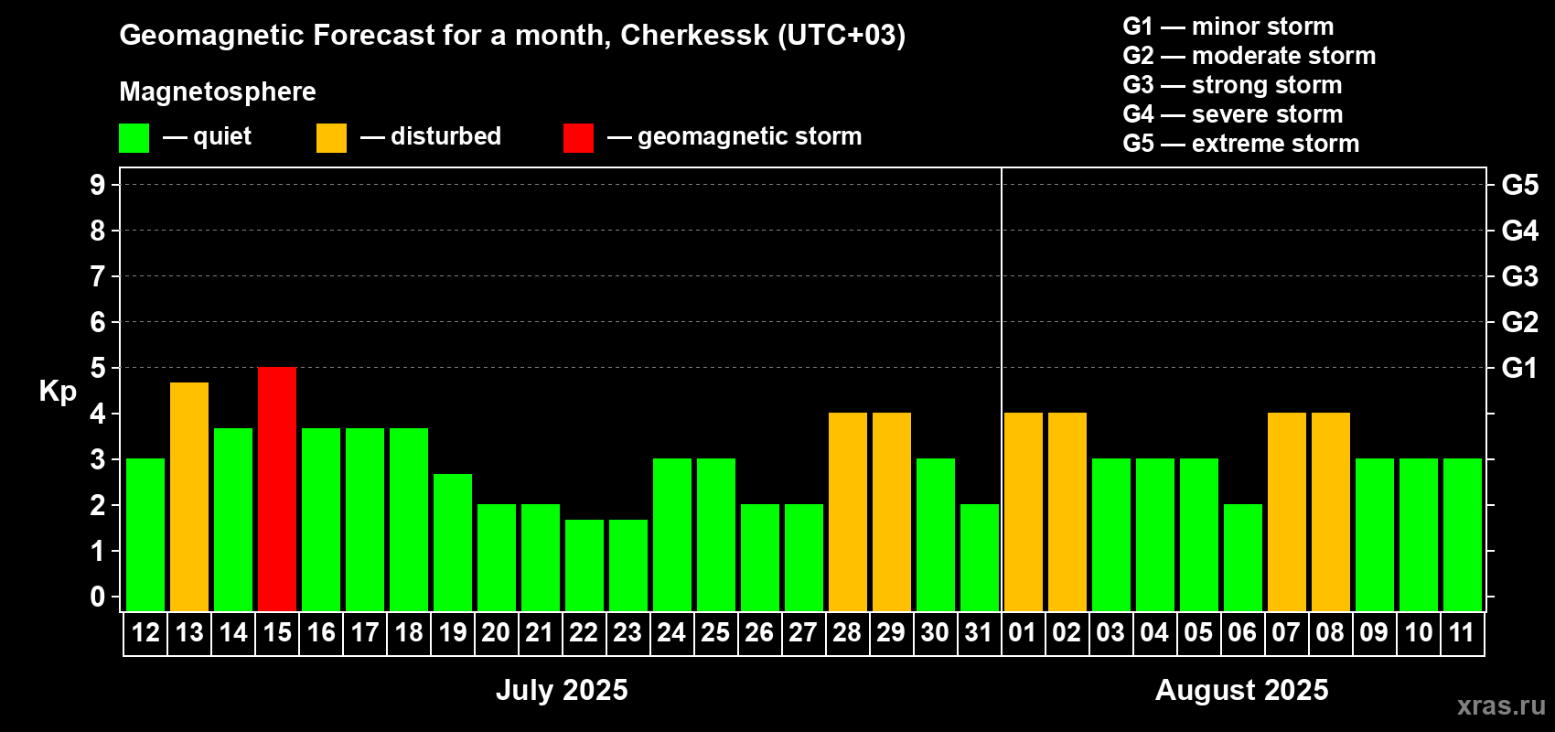Select the red bar for July 15

click(277, 489)
